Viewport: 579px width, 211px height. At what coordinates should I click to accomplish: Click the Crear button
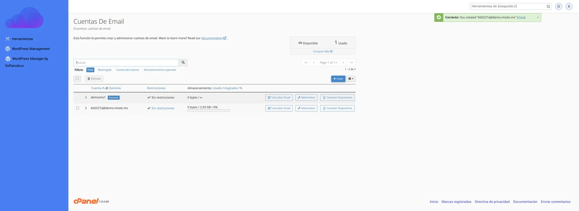[x=338, y=79]
